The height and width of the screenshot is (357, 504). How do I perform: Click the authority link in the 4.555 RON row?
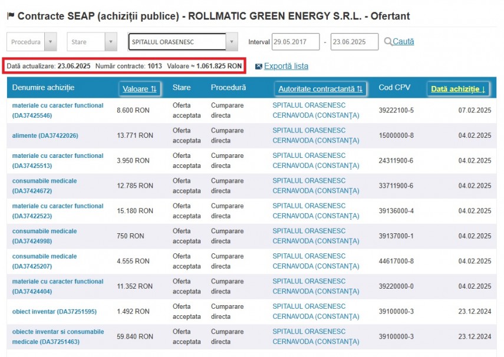(x=316, y=261)
